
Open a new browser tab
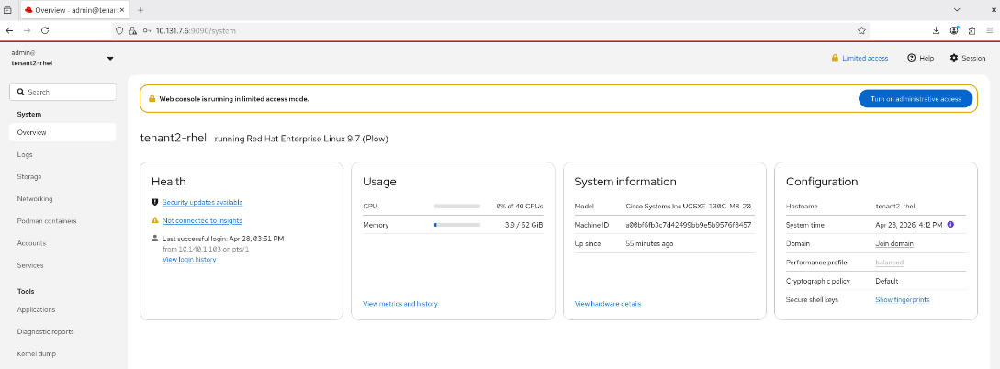(140, 10)
